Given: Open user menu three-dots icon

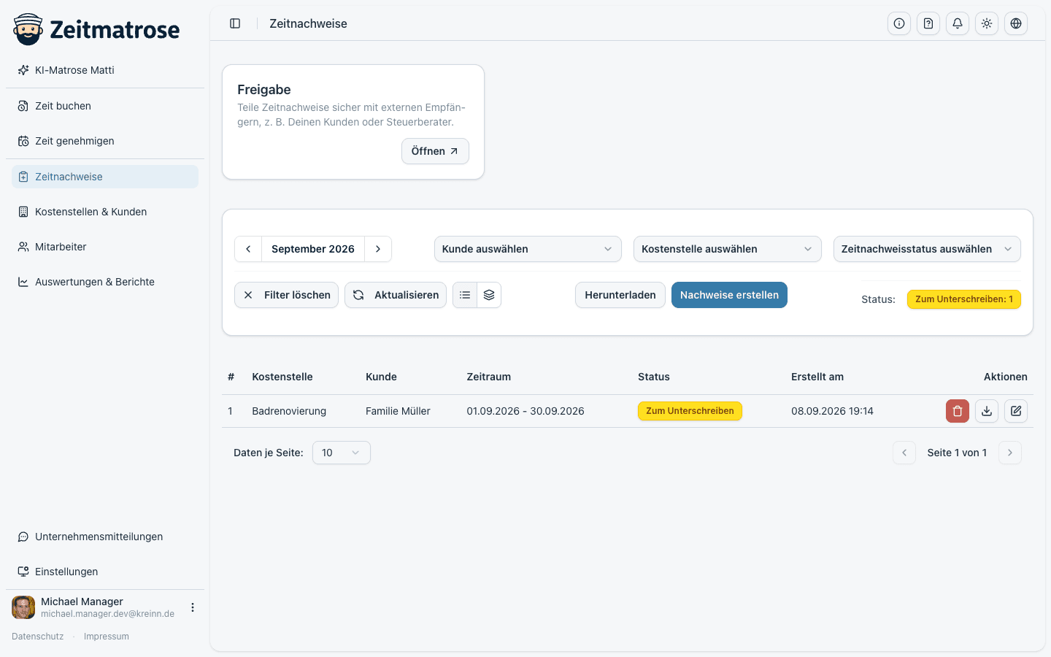Looking at the screenshot, I should [193, 607].
